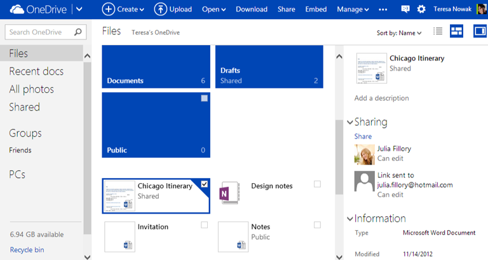
Task: Expand the Create dropdown menu
Action: pyautogui.click(x=123, y=10)
